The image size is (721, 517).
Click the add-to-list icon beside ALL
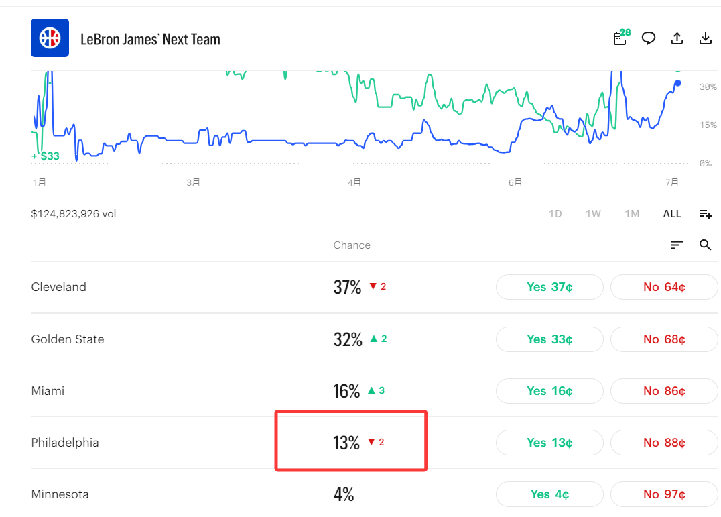[x=706, y=214]
